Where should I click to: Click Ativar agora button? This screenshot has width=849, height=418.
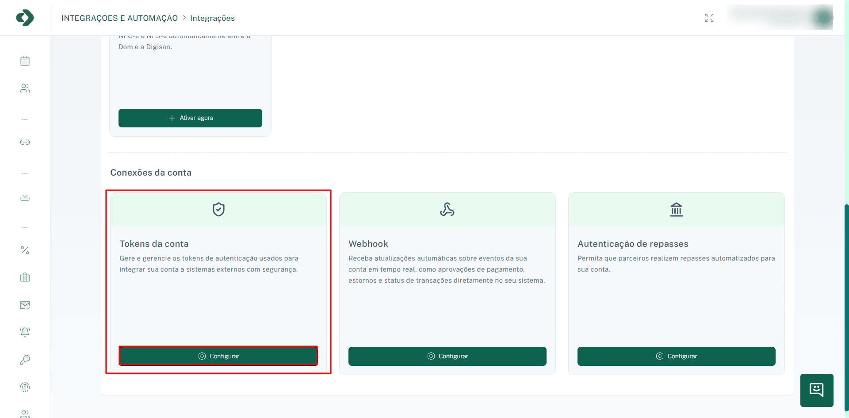tap(190, 118)
